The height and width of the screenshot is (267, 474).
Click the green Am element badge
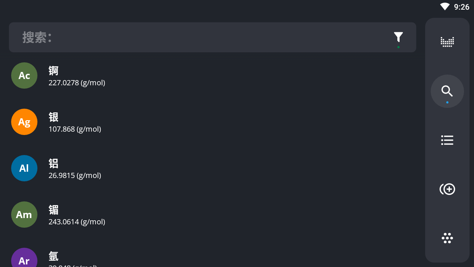(24, 214)
